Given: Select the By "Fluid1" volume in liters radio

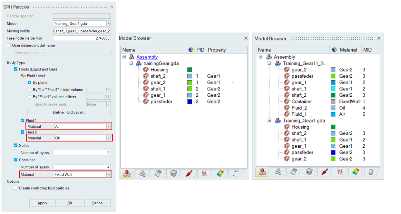Looking at the screenshot, I should (30, 97).
